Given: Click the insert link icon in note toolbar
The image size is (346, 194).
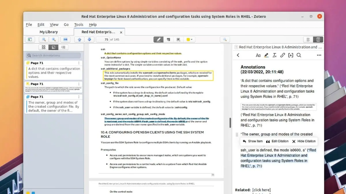Looking at the screenshot, I should pyautogui.click(x=283, y=55).
